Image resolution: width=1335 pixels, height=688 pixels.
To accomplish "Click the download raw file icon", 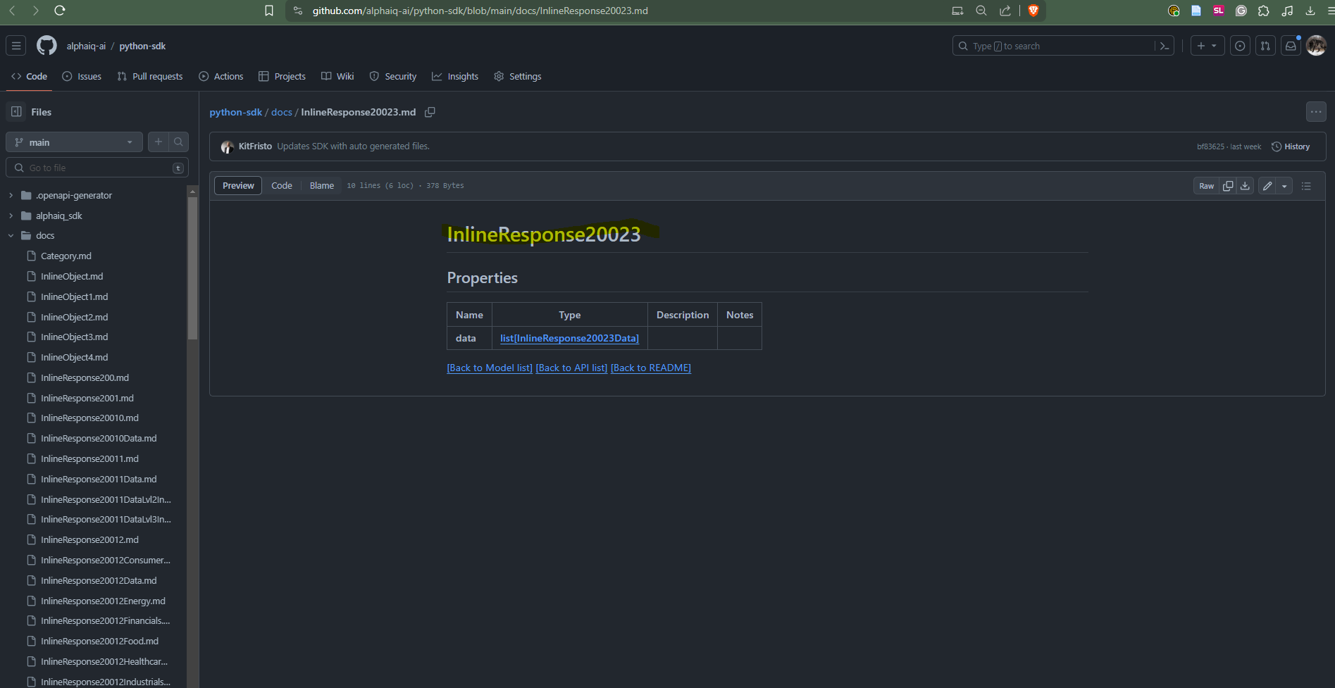I will point(1245,186).
